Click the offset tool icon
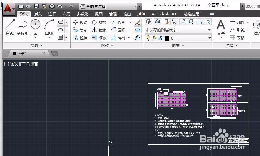 [138, 38]
